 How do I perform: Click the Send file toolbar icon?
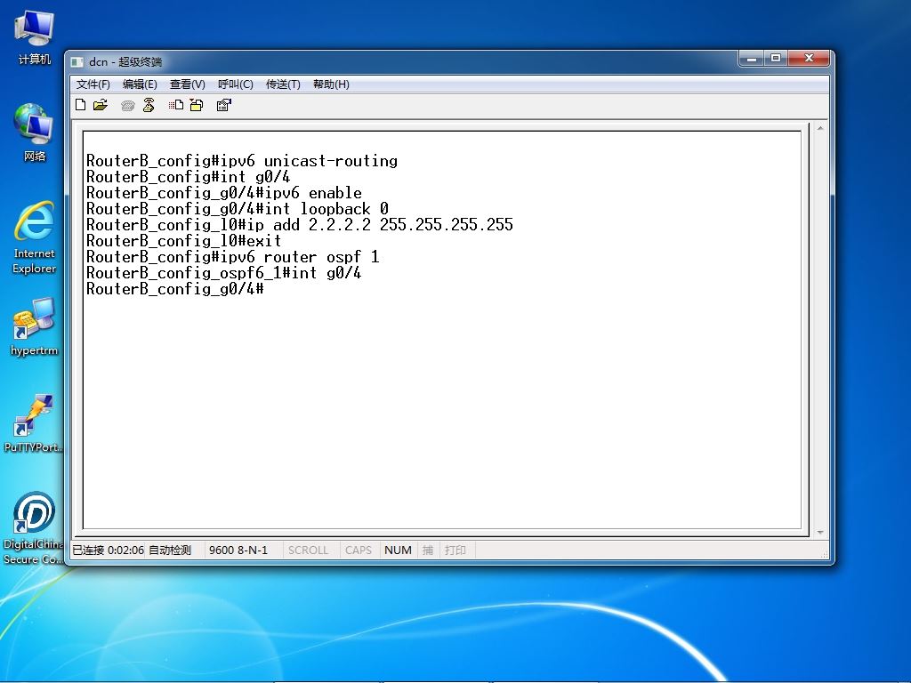click(176, 105)
